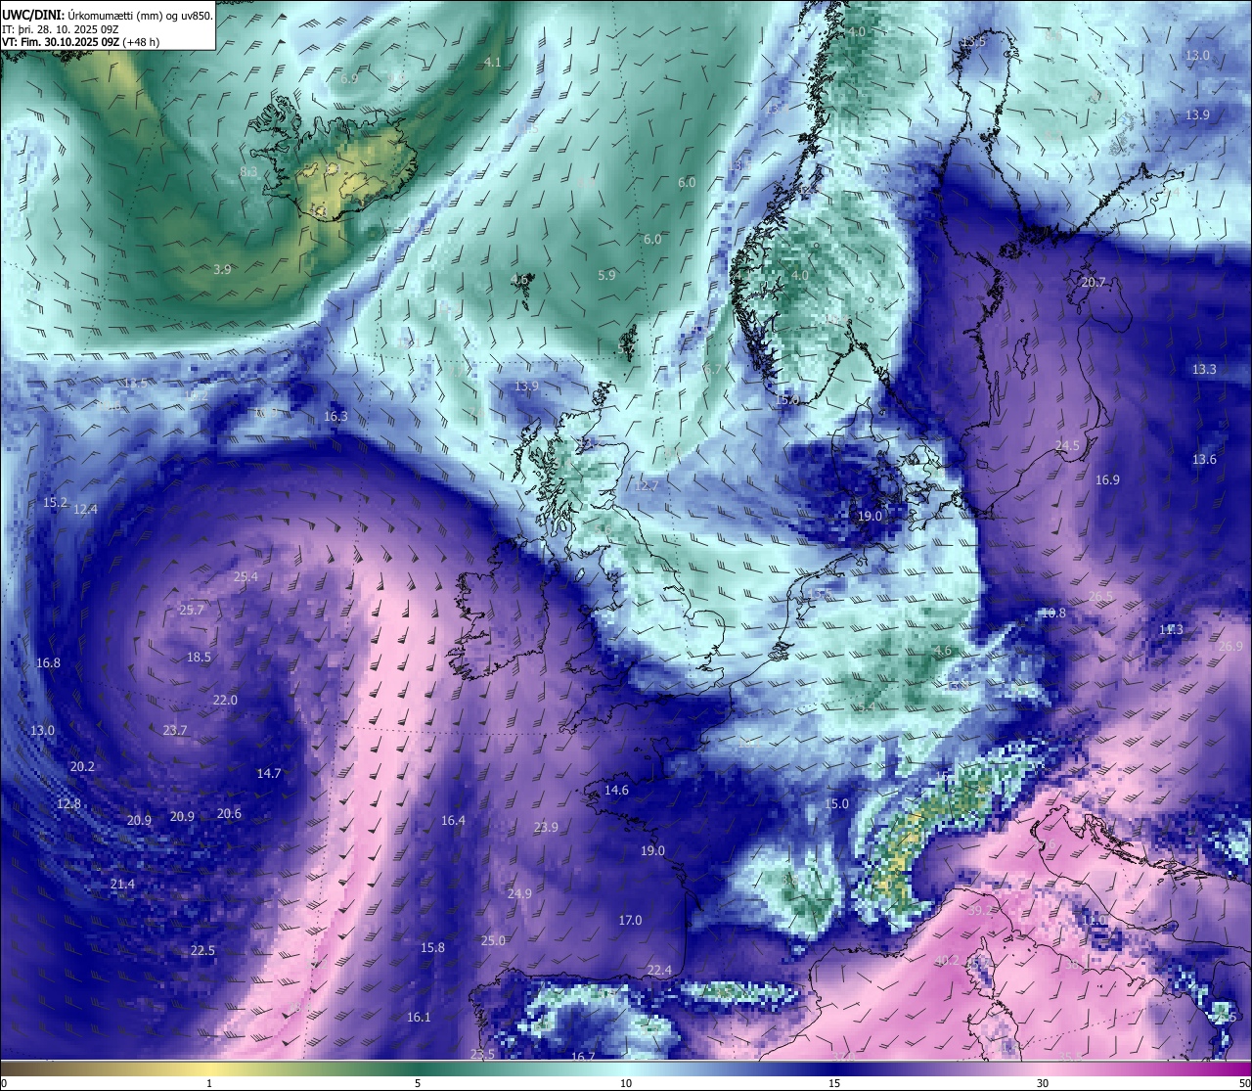
Task: Select the 12.4 value next to 15.2
Action: (x=85, y=509)
